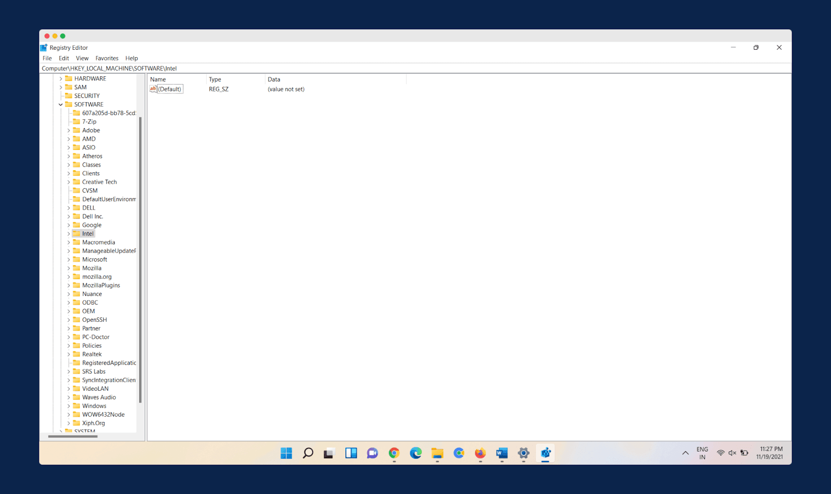Unmute audio via the speaker tray icon
This screenshot has width=831, height=494.
[x=733, y=452]
